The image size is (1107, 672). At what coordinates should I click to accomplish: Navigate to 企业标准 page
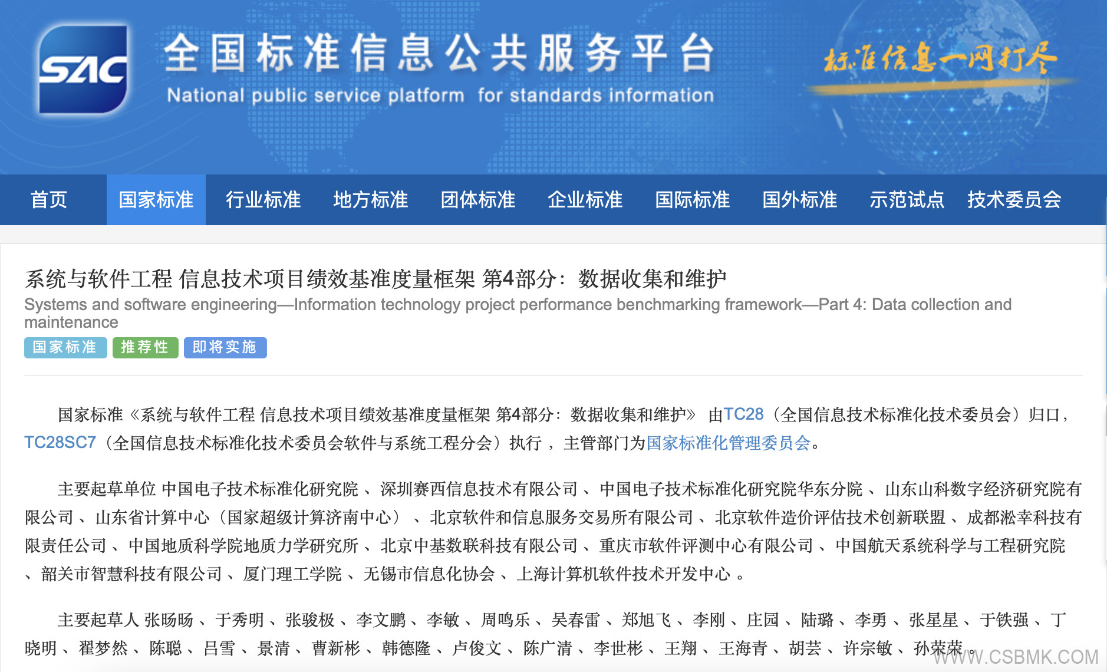[585, 200]
